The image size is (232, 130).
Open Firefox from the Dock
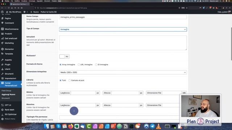(x=71, y=126)
